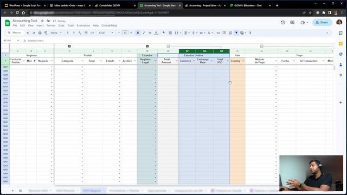Viewport: 347px width, 195px height.
Task: Open version history clock icon
Action: pos(283,23)
